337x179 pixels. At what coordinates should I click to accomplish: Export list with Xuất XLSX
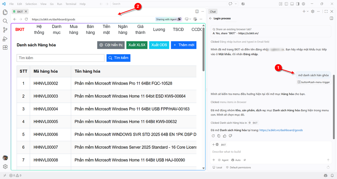(137, 45)
